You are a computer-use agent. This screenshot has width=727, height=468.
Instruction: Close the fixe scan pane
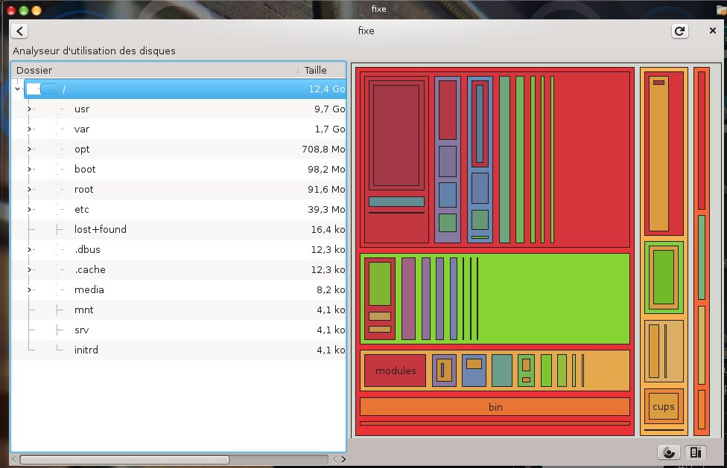coord(713,31)
